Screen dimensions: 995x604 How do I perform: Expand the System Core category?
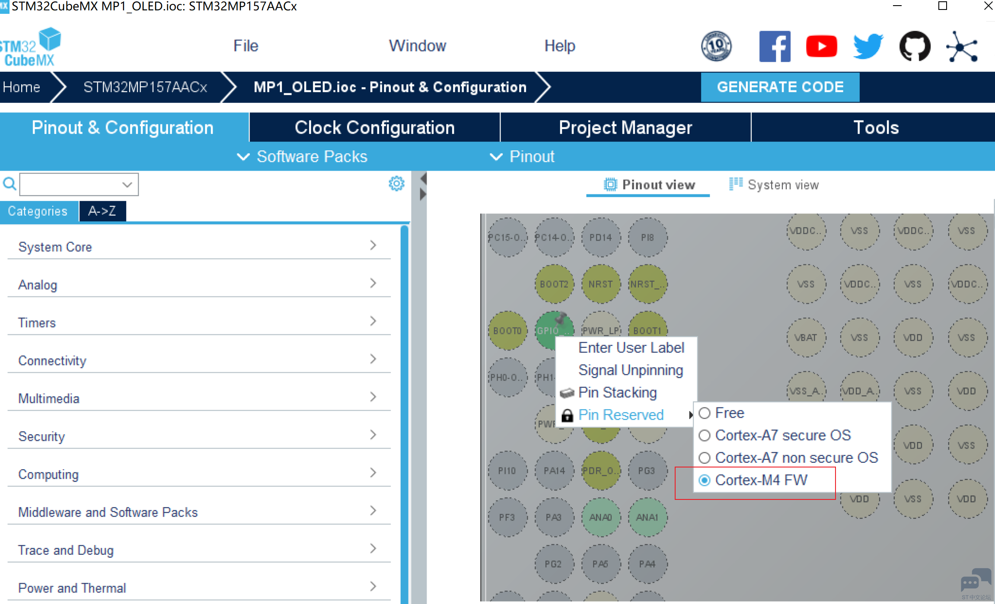pos(199,246)
